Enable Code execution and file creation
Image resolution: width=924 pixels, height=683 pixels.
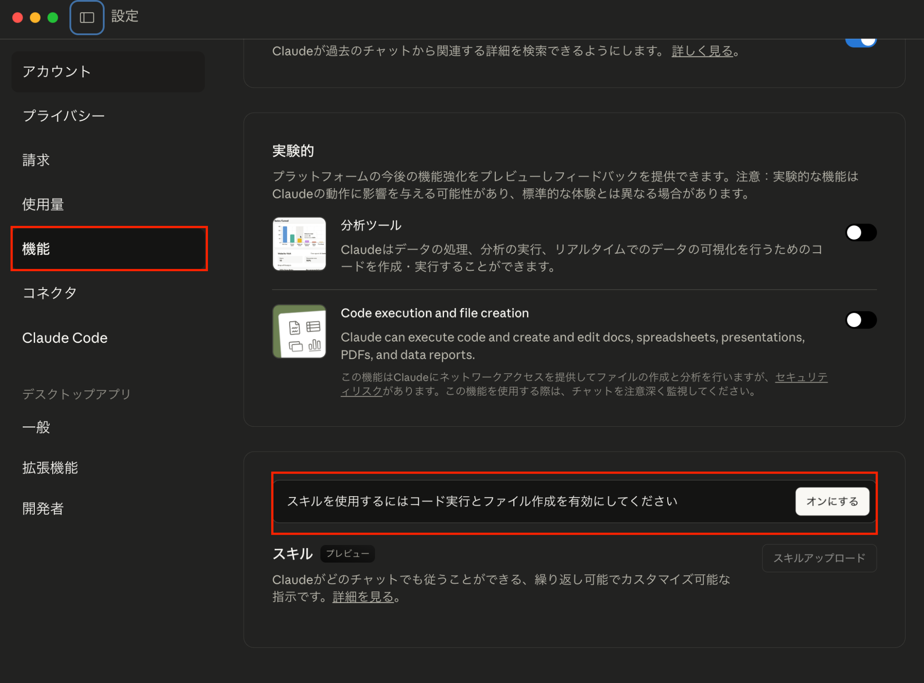[860, 320]
